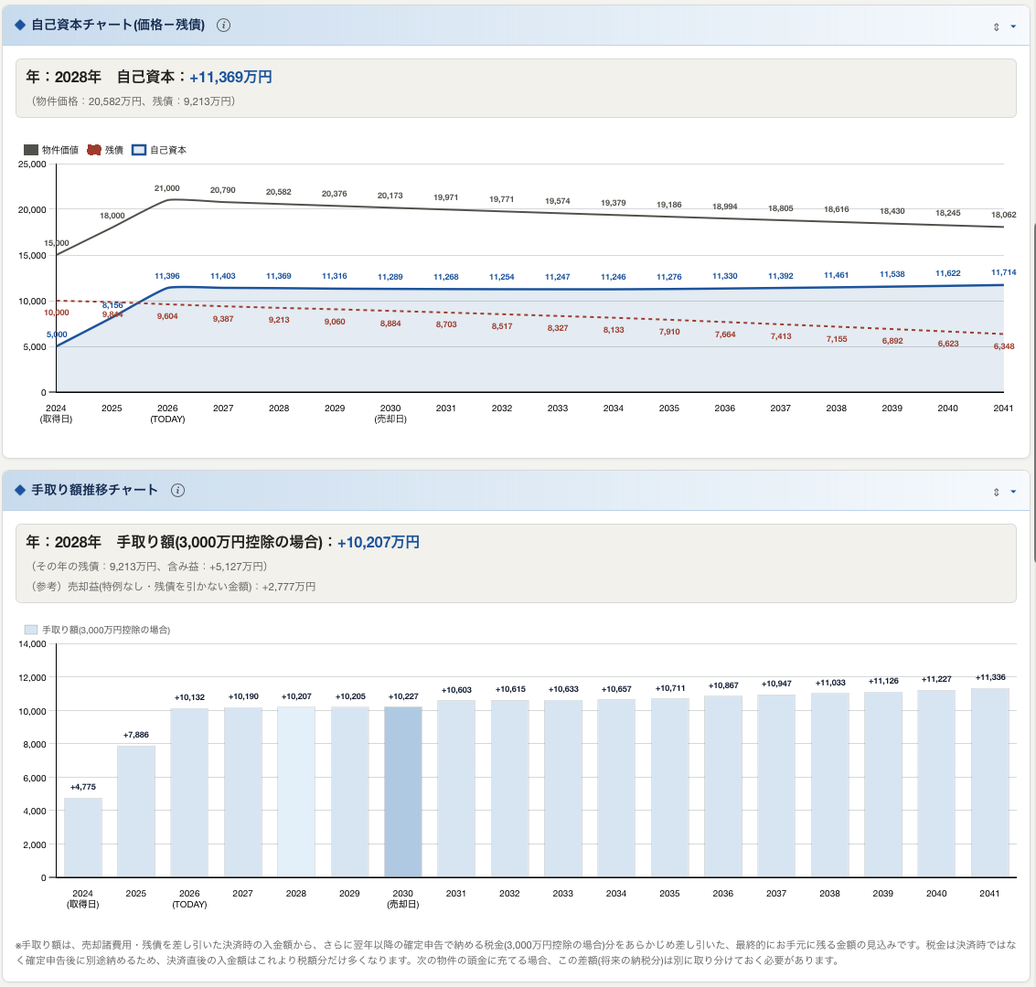Image resolution: width=1036 pixels, height=987 pixels.
Task: Click the up-down reorder arrows in 手取り額推移チャート header
Action: point(997,492)
